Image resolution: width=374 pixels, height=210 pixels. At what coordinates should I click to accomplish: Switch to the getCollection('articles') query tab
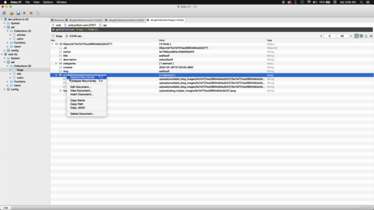[x=124, y=20]
